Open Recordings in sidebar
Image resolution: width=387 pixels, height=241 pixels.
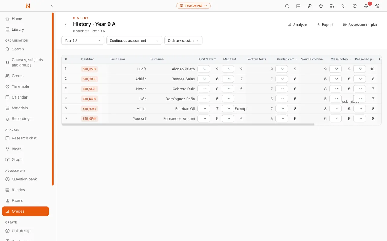(x=25, y=119)
